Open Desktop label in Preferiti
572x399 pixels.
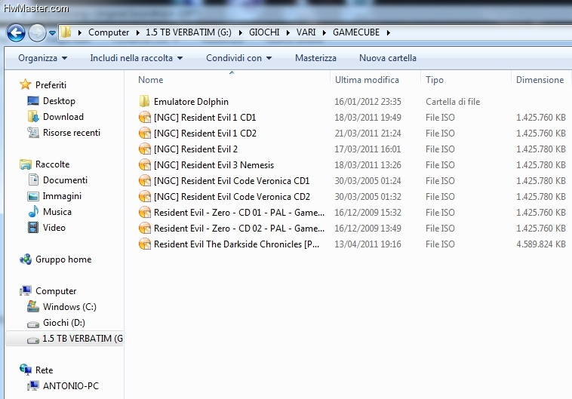(x=59, y=101)
